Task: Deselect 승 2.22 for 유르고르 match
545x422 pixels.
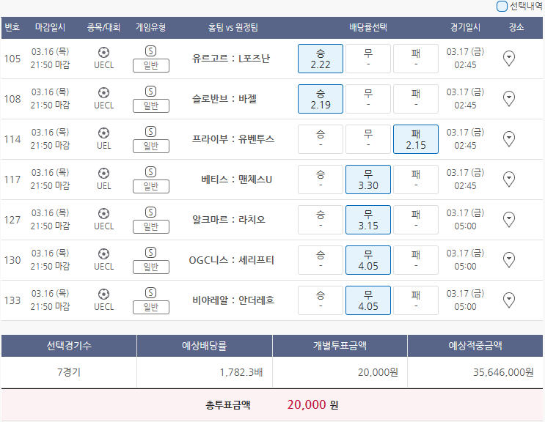Action: (x=321, y=59)
